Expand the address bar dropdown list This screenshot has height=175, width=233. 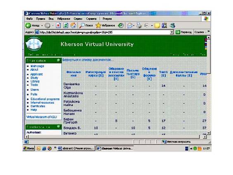click(172, 32)
